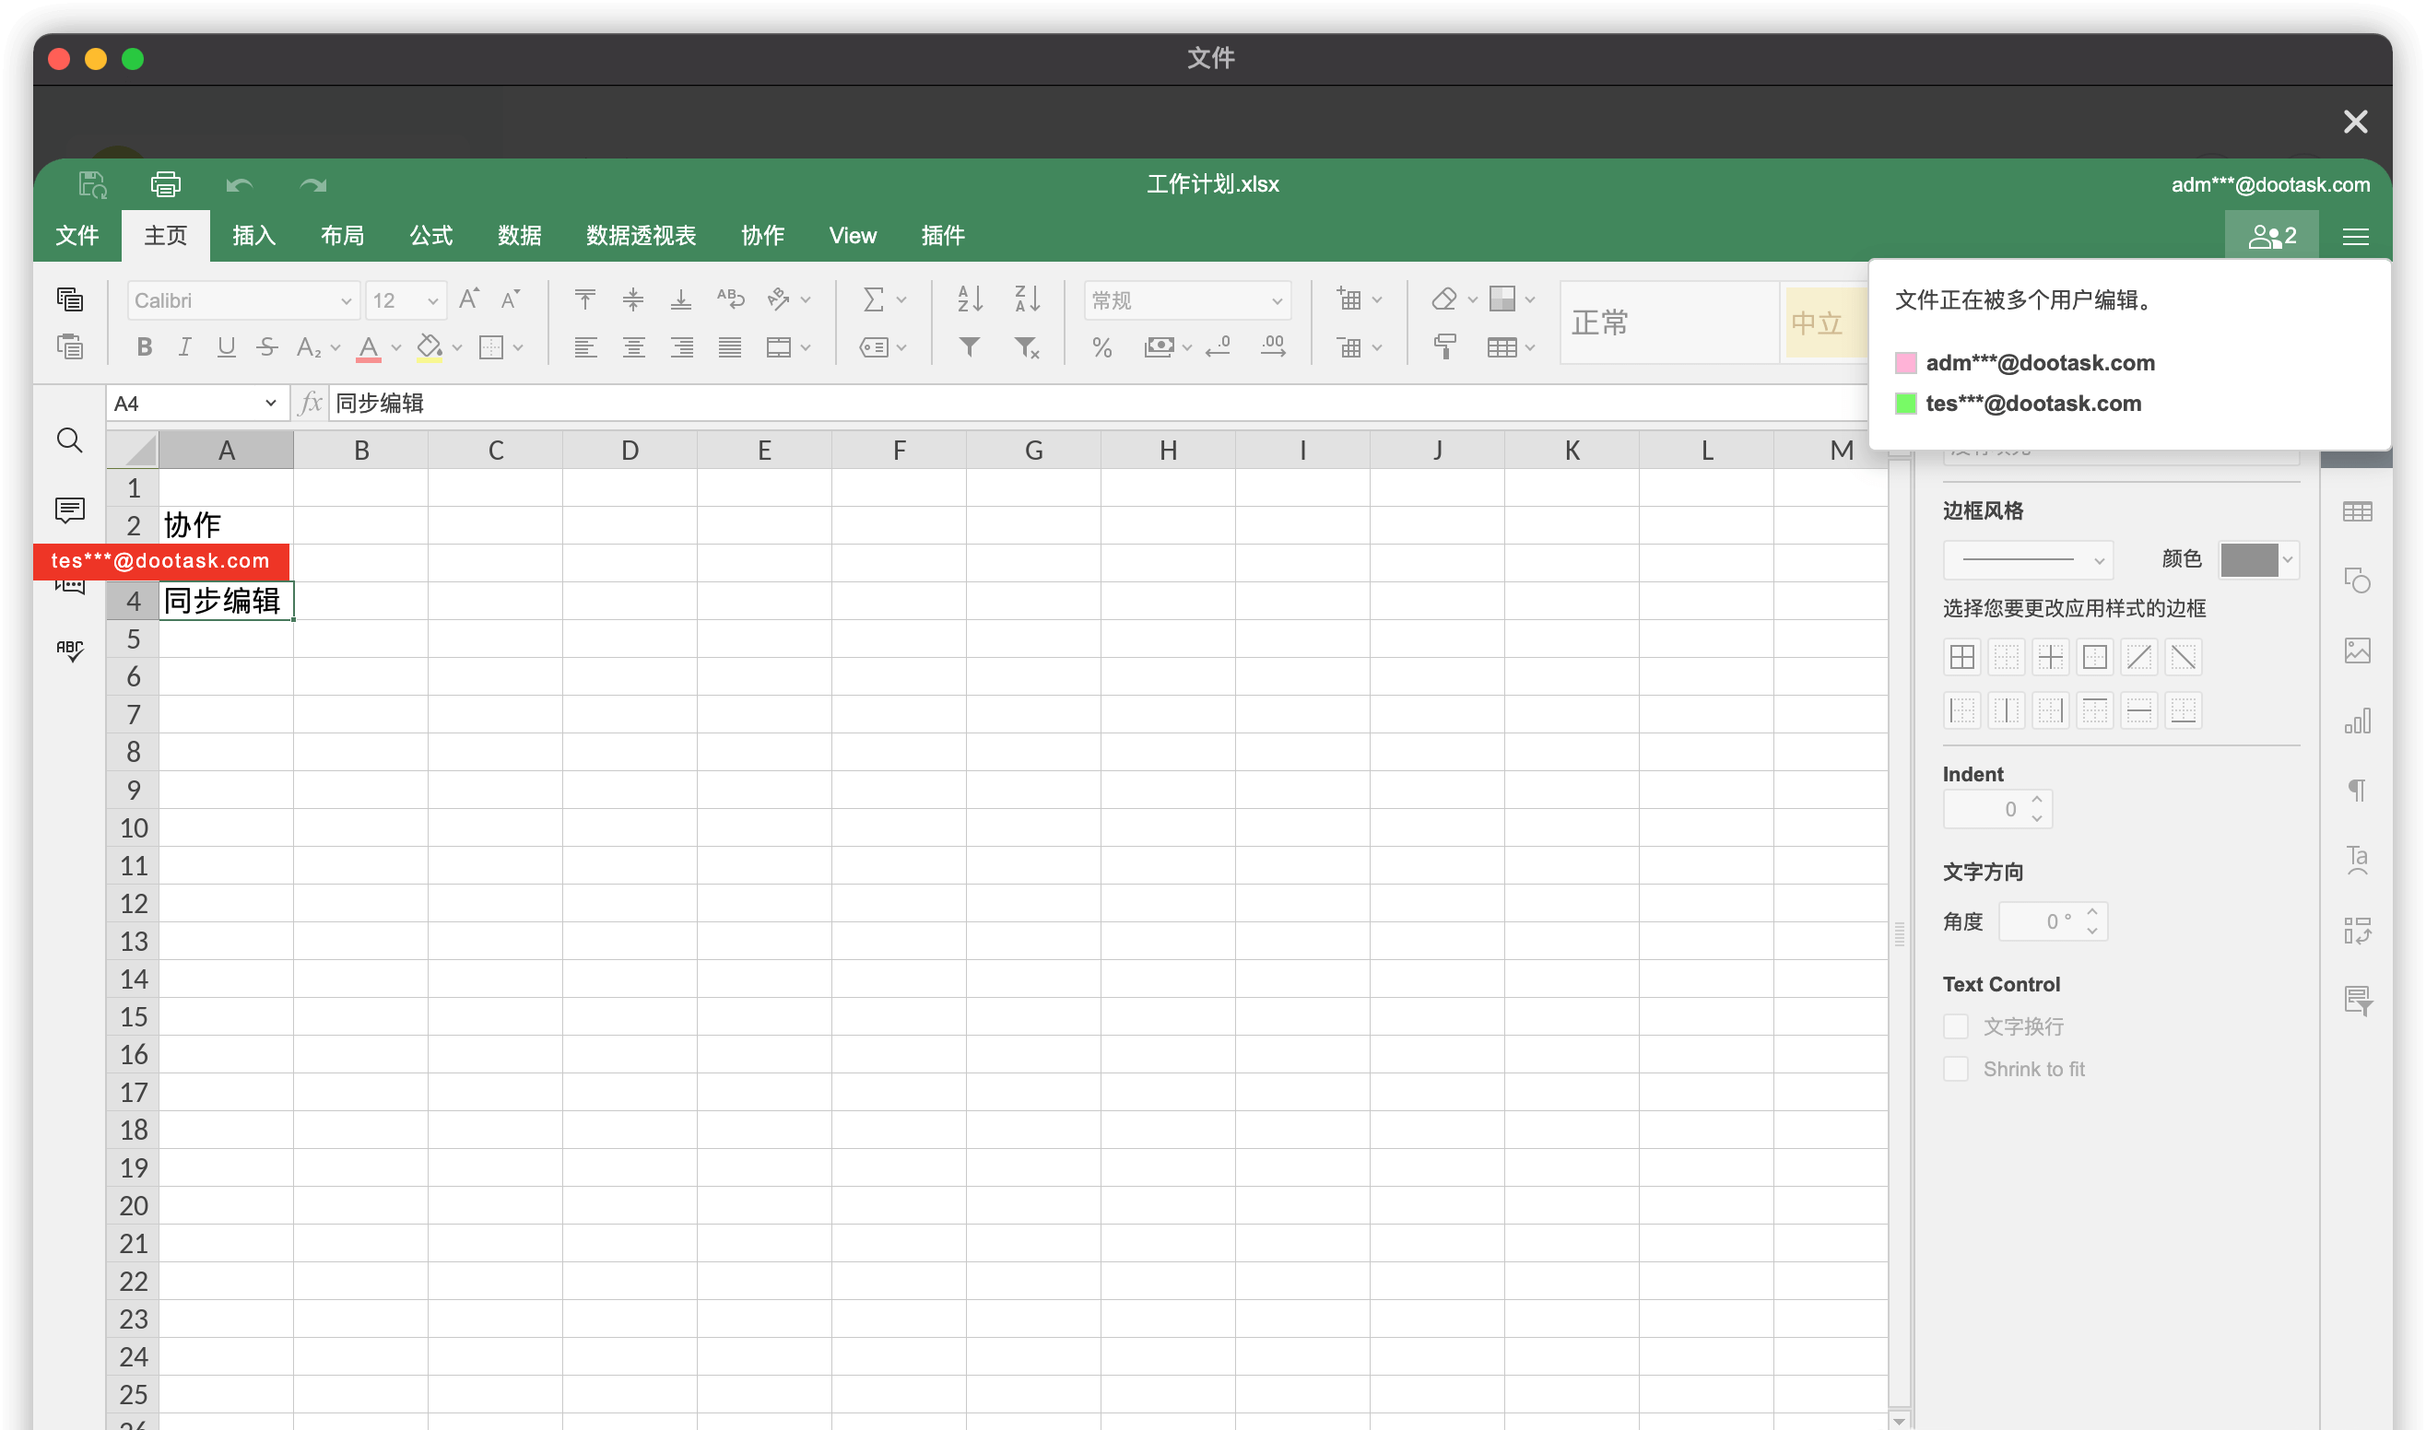Expand the merge cells dropdown
The width and height of the screenshot is (2426, 1430).
pos(806,348)
